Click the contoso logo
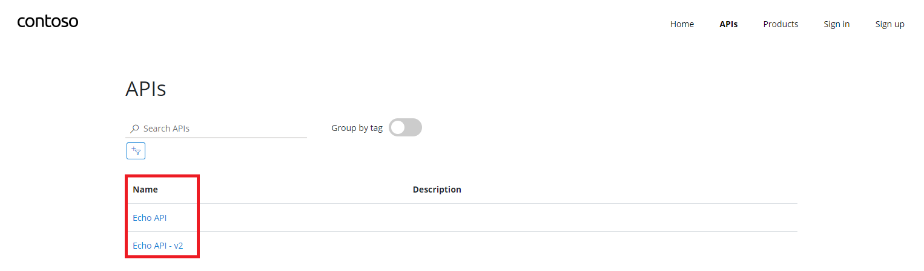 tap(48, 22)
